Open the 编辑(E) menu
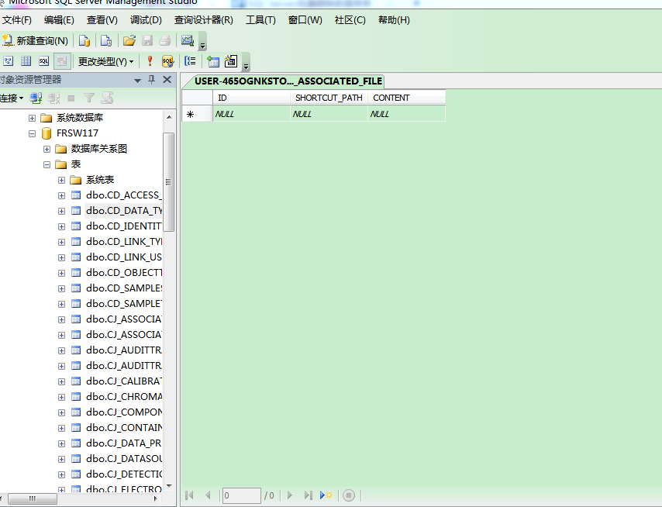The width and height of the screenshot is (662, 507). [59, 20]
